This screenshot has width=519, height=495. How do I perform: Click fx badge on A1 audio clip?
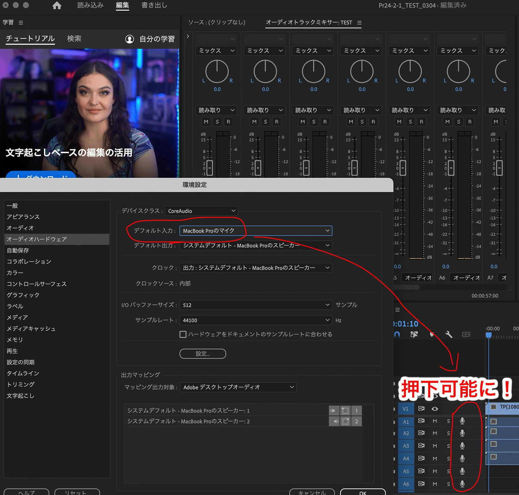point(494,421)
